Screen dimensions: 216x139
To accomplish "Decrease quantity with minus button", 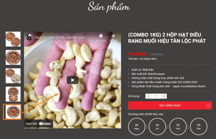I will 148,96.
